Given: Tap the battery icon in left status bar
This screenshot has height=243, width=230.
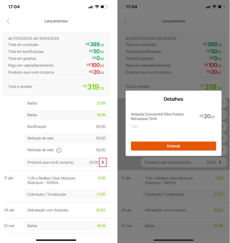Looking at the screenshot, I should pos(104,6).
